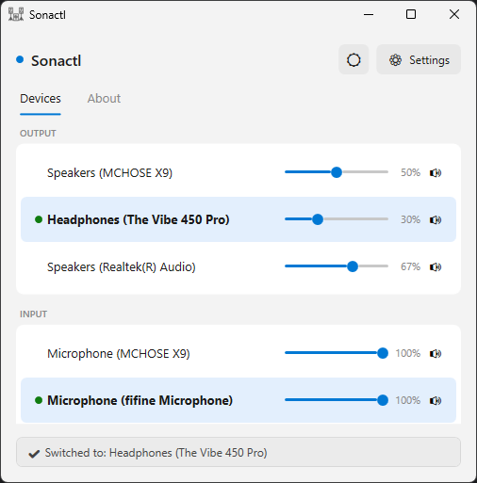Select Speakers (MCHOSE X9) as output

point(238,172)
